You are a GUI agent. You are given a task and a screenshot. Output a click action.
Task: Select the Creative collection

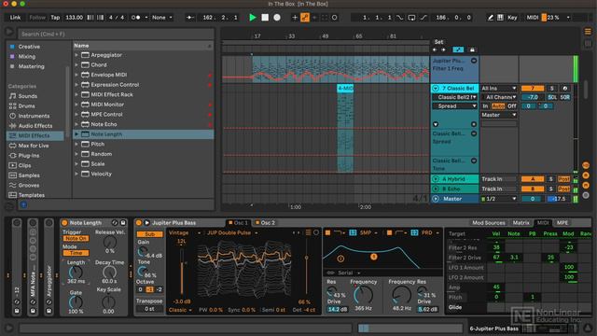[29, 47]
